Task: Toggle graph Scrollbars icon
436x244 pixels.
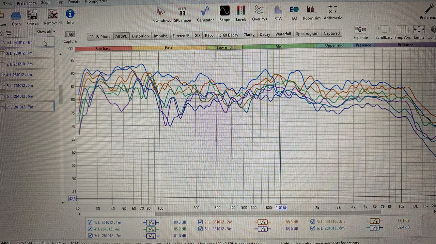Action: coord(384,30)
